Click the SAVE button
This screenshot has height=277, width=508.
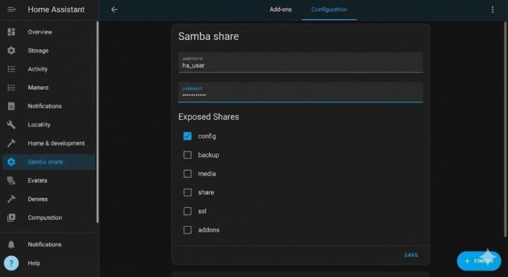point(411,255)
